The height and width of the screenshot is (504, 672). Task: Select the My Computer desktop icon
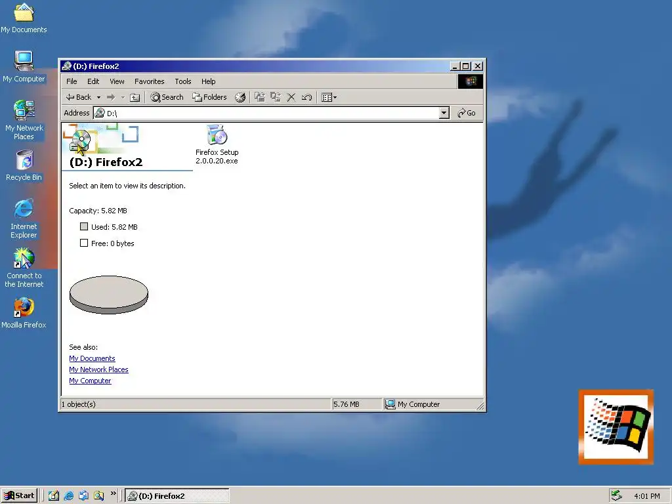24,67
